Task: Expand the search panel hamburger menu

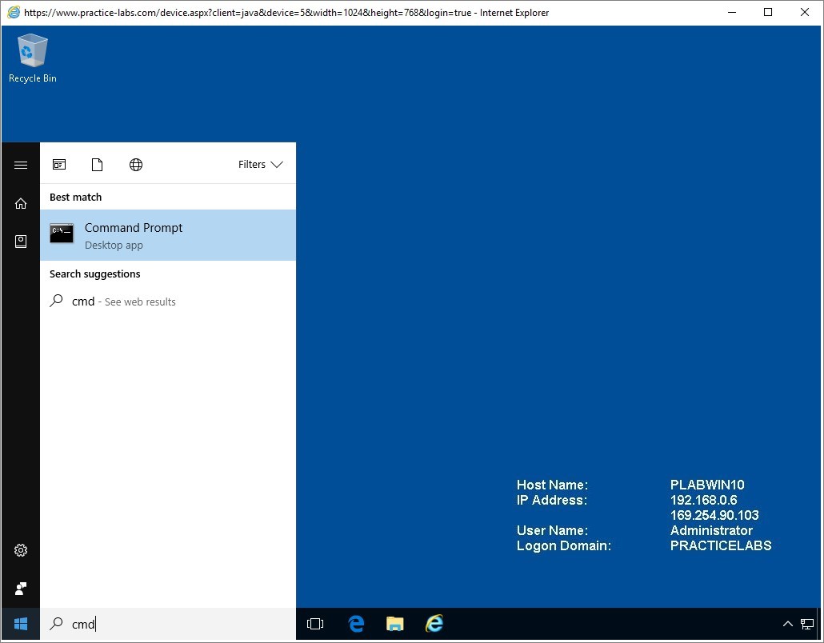Action: pos(21,165)
